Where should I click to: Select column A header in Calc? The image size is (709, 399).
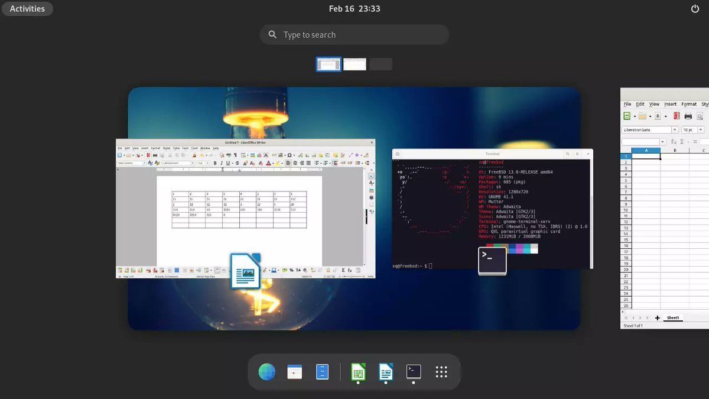tap(646, 151)
